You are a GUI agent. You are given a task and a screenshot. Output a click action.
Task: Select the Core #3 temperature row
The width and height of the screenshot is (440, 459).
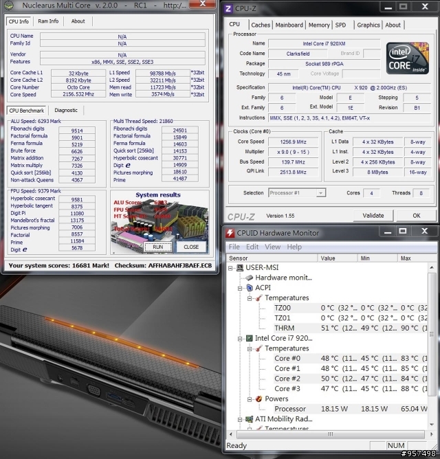[x=350, y=389]
